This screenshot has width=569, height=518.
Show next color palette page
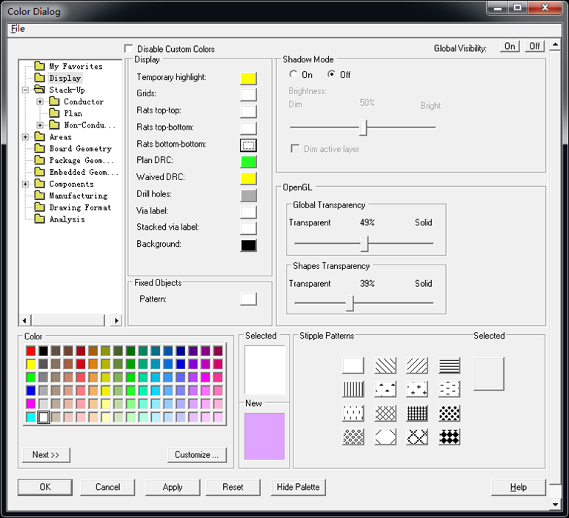[46, 455]
